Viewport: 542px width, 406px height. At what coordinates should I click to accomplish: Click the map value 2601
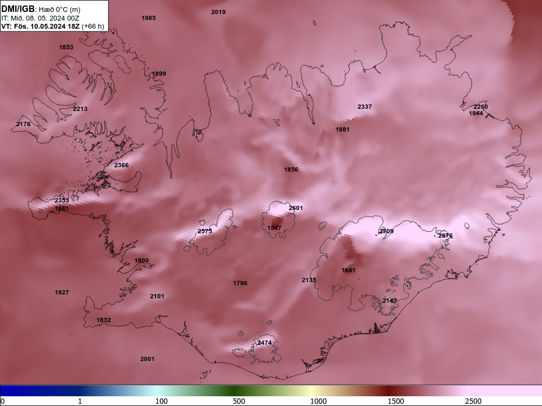pyautogui.click(x=295, y=208)
